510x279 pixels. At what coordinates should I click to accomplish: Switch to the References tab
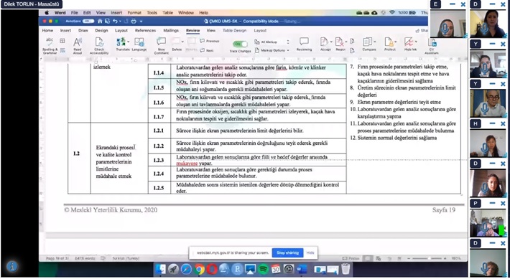click(145, 31)
